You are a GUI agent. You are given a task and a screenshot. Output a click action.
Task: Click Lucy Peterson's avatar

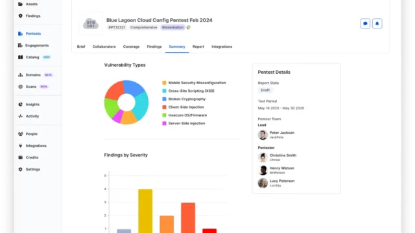pos(263,183)
